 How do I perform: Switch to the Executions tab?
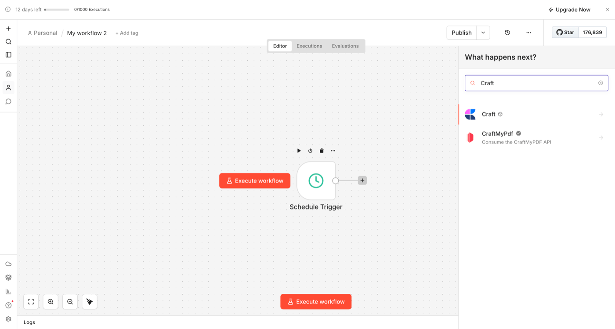tap(309, 46)
